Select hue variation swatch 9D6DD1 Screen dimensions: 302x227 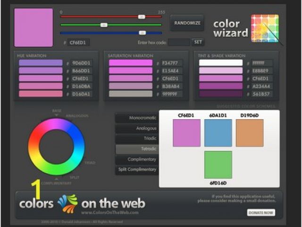point(41,63)
